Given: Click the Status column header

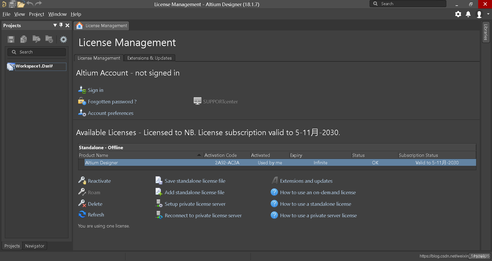Looking at the screenshot, I should [375, 155].
